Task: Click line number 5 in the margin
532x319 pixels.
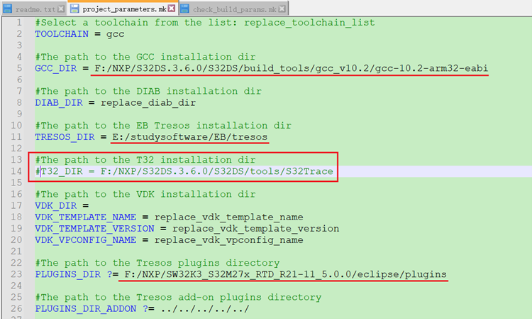Action: [19, 68]
